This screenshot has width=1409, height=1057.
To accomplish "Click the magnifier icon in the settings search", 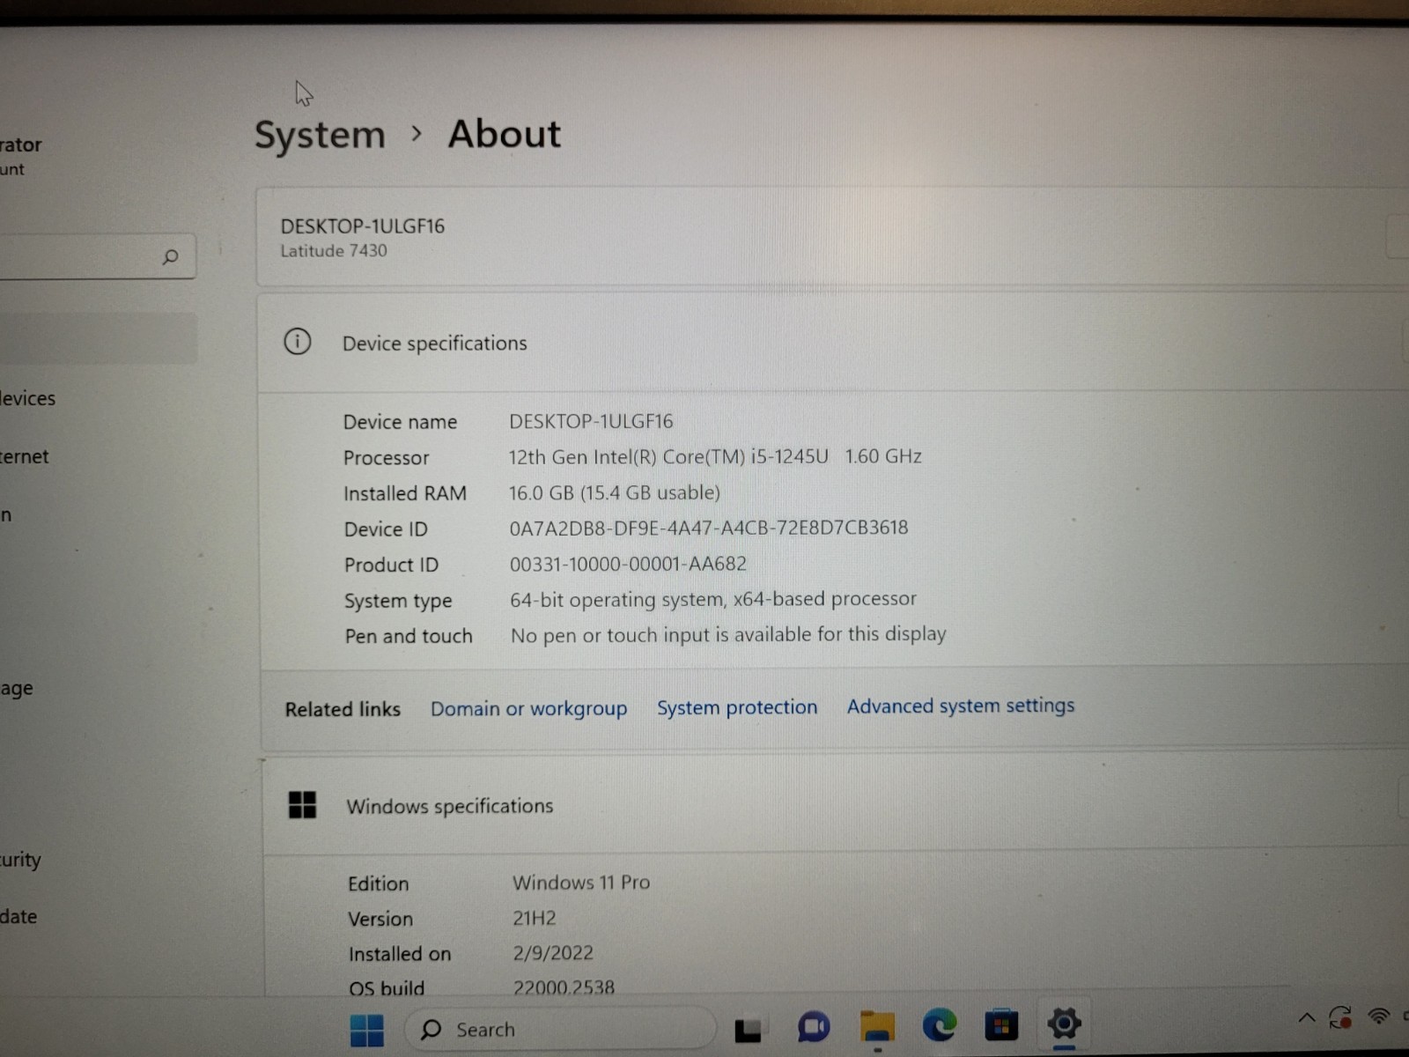I will coord(170,257).
